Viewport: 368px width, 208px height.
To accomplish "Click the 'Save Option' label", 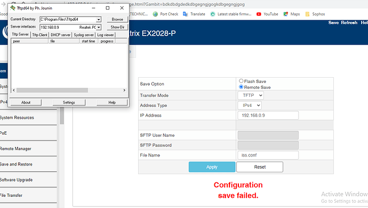I will (152, 84).
